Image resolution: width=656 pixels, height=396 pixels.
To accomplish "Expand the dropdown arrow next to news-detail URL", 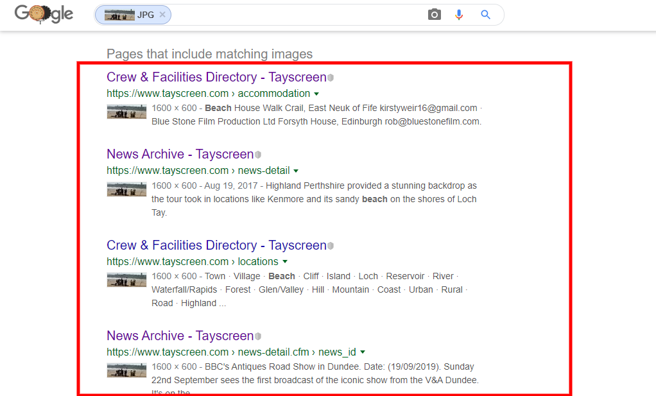I will [296, 171].
